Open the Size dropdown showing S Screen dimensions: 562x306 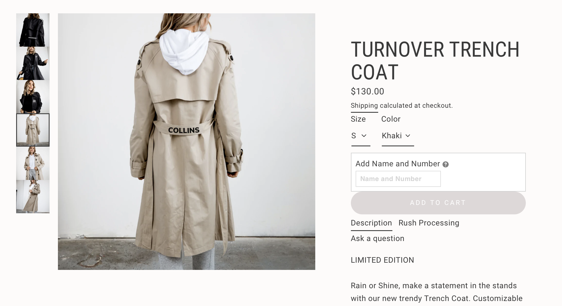click(361, 136)
